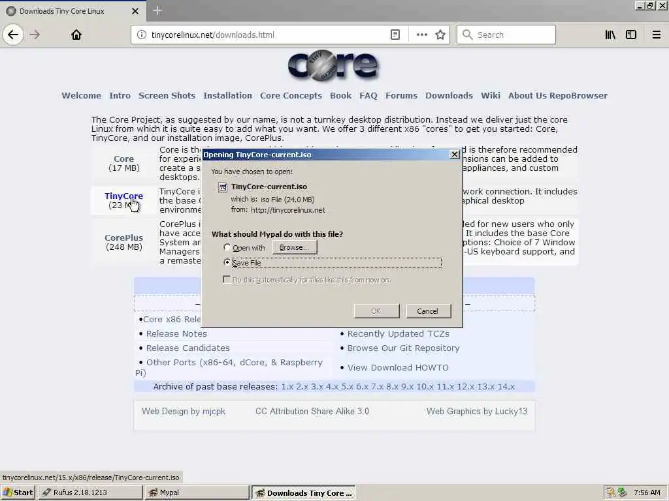Click the Browse... button in dialog
Viewport: 669px width, 501px height.
click(x=295, y=247)
